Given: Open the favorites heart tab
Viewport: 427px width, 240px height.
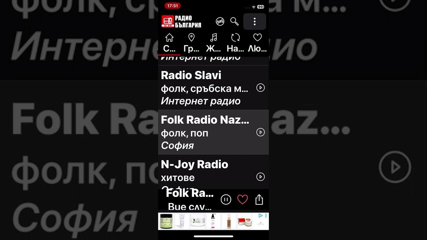Looking at the screenshot, I should 258,43.
